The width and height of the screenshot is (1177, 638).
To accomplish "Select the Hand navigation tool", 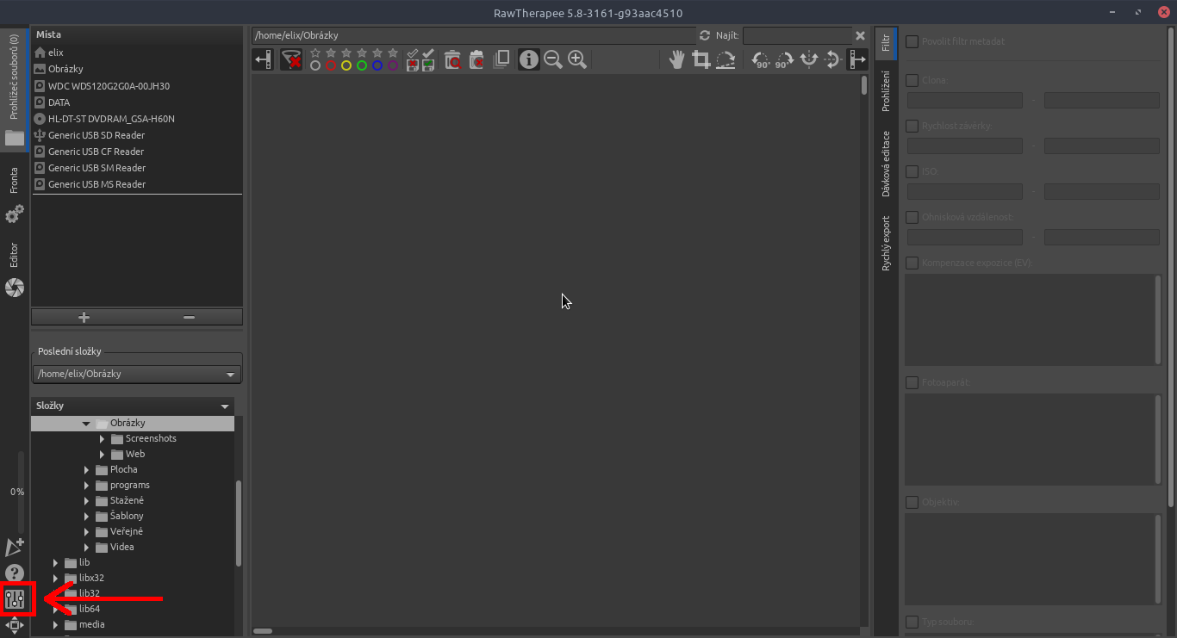I will click(677, 59).
